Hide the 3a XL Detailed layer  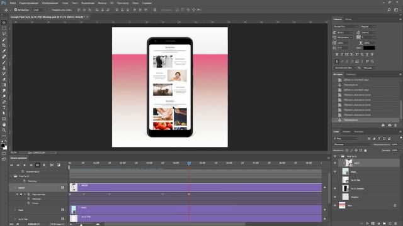[335, 188]
